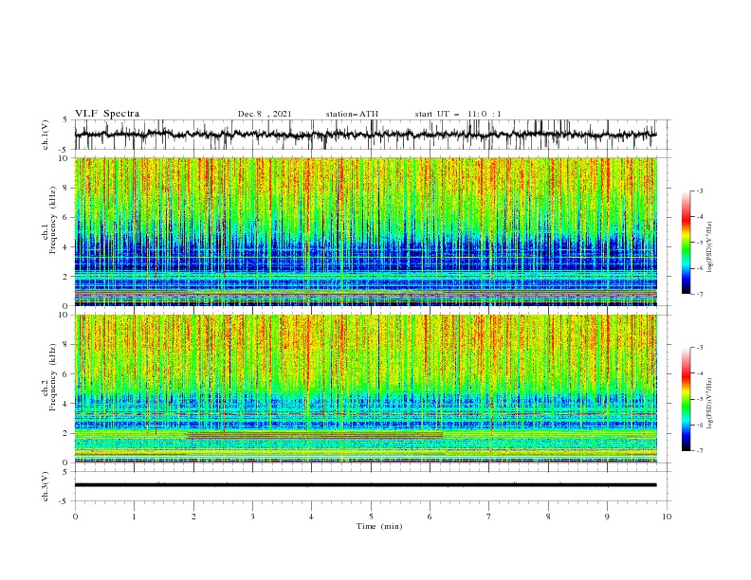The image size is (751, 580).
Task: Click the "-5" tick on ch.1 colorbar
Action: pyautogui.click(x=700, y=243)
